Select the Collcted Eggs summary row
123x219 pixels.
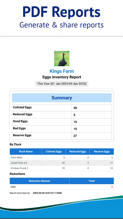point(62,108)
